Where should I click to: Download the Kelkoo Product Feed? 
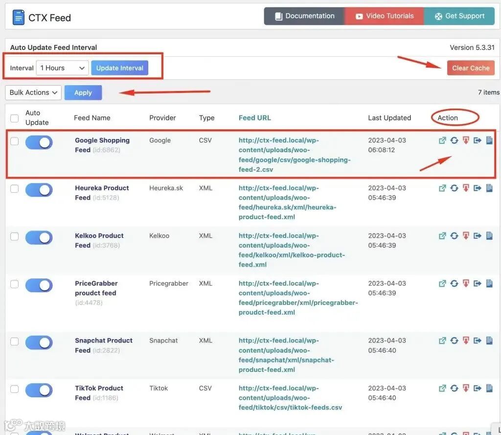click(466, 235)
